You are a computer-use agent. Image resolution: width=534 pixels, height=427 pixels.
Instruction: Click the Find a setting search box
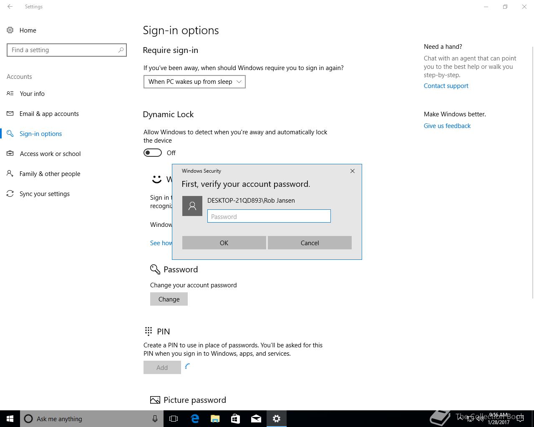click(67, 50)
